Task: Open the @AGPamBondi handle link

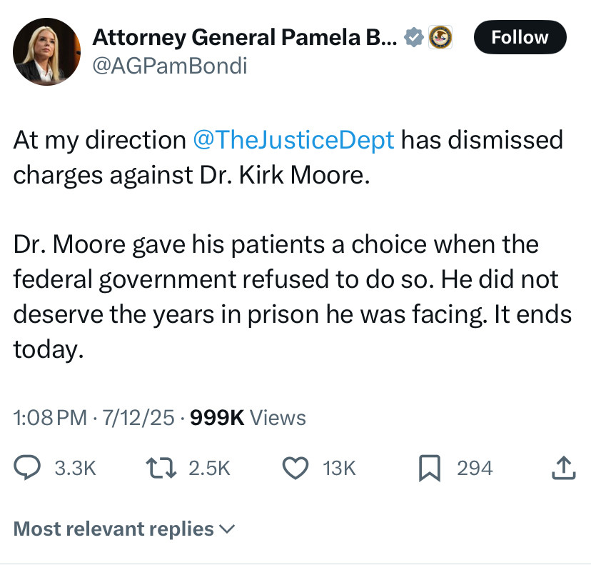Action: point(170,66)
